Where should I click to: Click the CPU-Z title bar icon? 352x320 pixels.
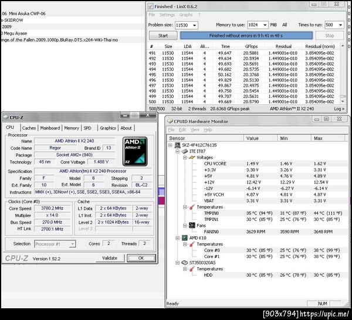tap(6, 117)
